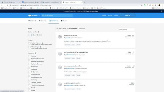Go back using browser back arrow
164x92 pixels.
[x=2, y=5]
